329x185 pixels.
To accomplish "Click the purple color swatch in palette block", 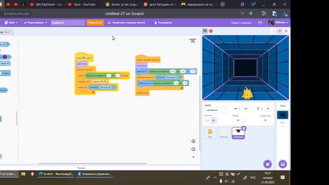I will (5, 57).
